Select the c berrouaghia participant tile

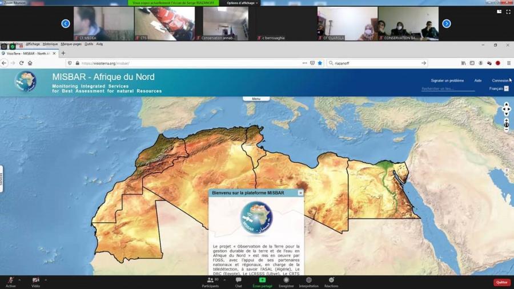(x=287, y=23)
